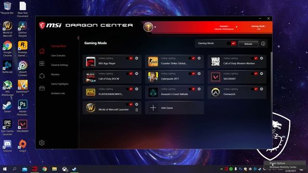Select Game Highlights in the sidebar menu
308x173 pixels.
(x=60, y=84)
